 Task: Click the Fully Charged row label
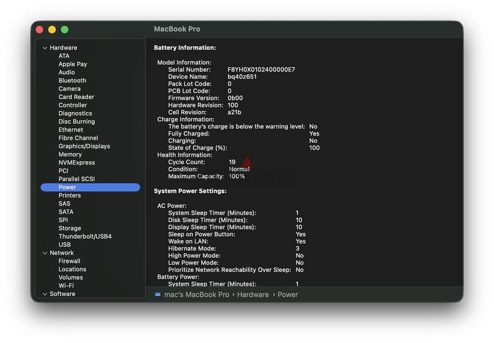[189, 134]
